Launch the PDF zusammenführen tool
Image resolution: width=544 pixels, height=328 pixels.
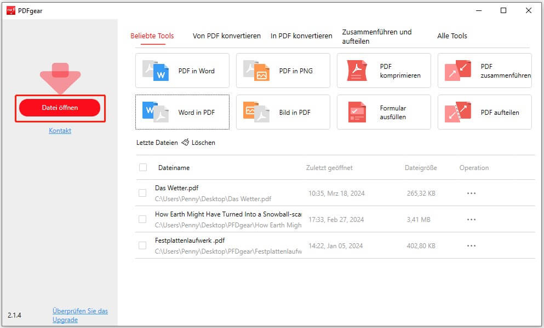point(484,70)
